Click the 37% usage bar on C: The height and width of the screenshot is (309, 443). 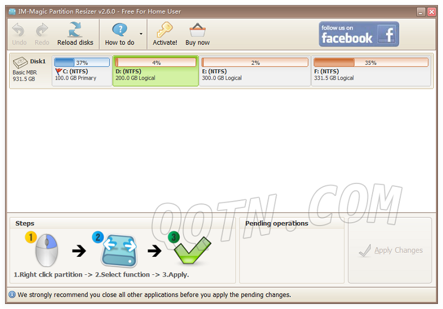(82, 62)
